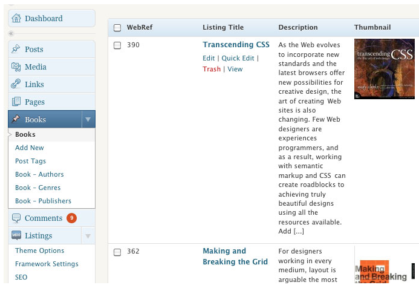The width and height of the screenshot is (419, 288).
Task: Collapse the sidebar with the double-arrow icon
Action: 11,33
